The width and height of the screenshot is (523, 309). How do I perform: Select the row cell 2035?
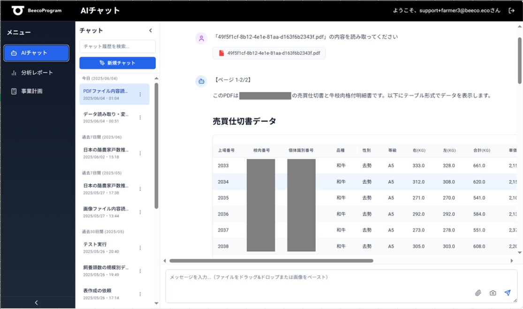pos(223,198)
